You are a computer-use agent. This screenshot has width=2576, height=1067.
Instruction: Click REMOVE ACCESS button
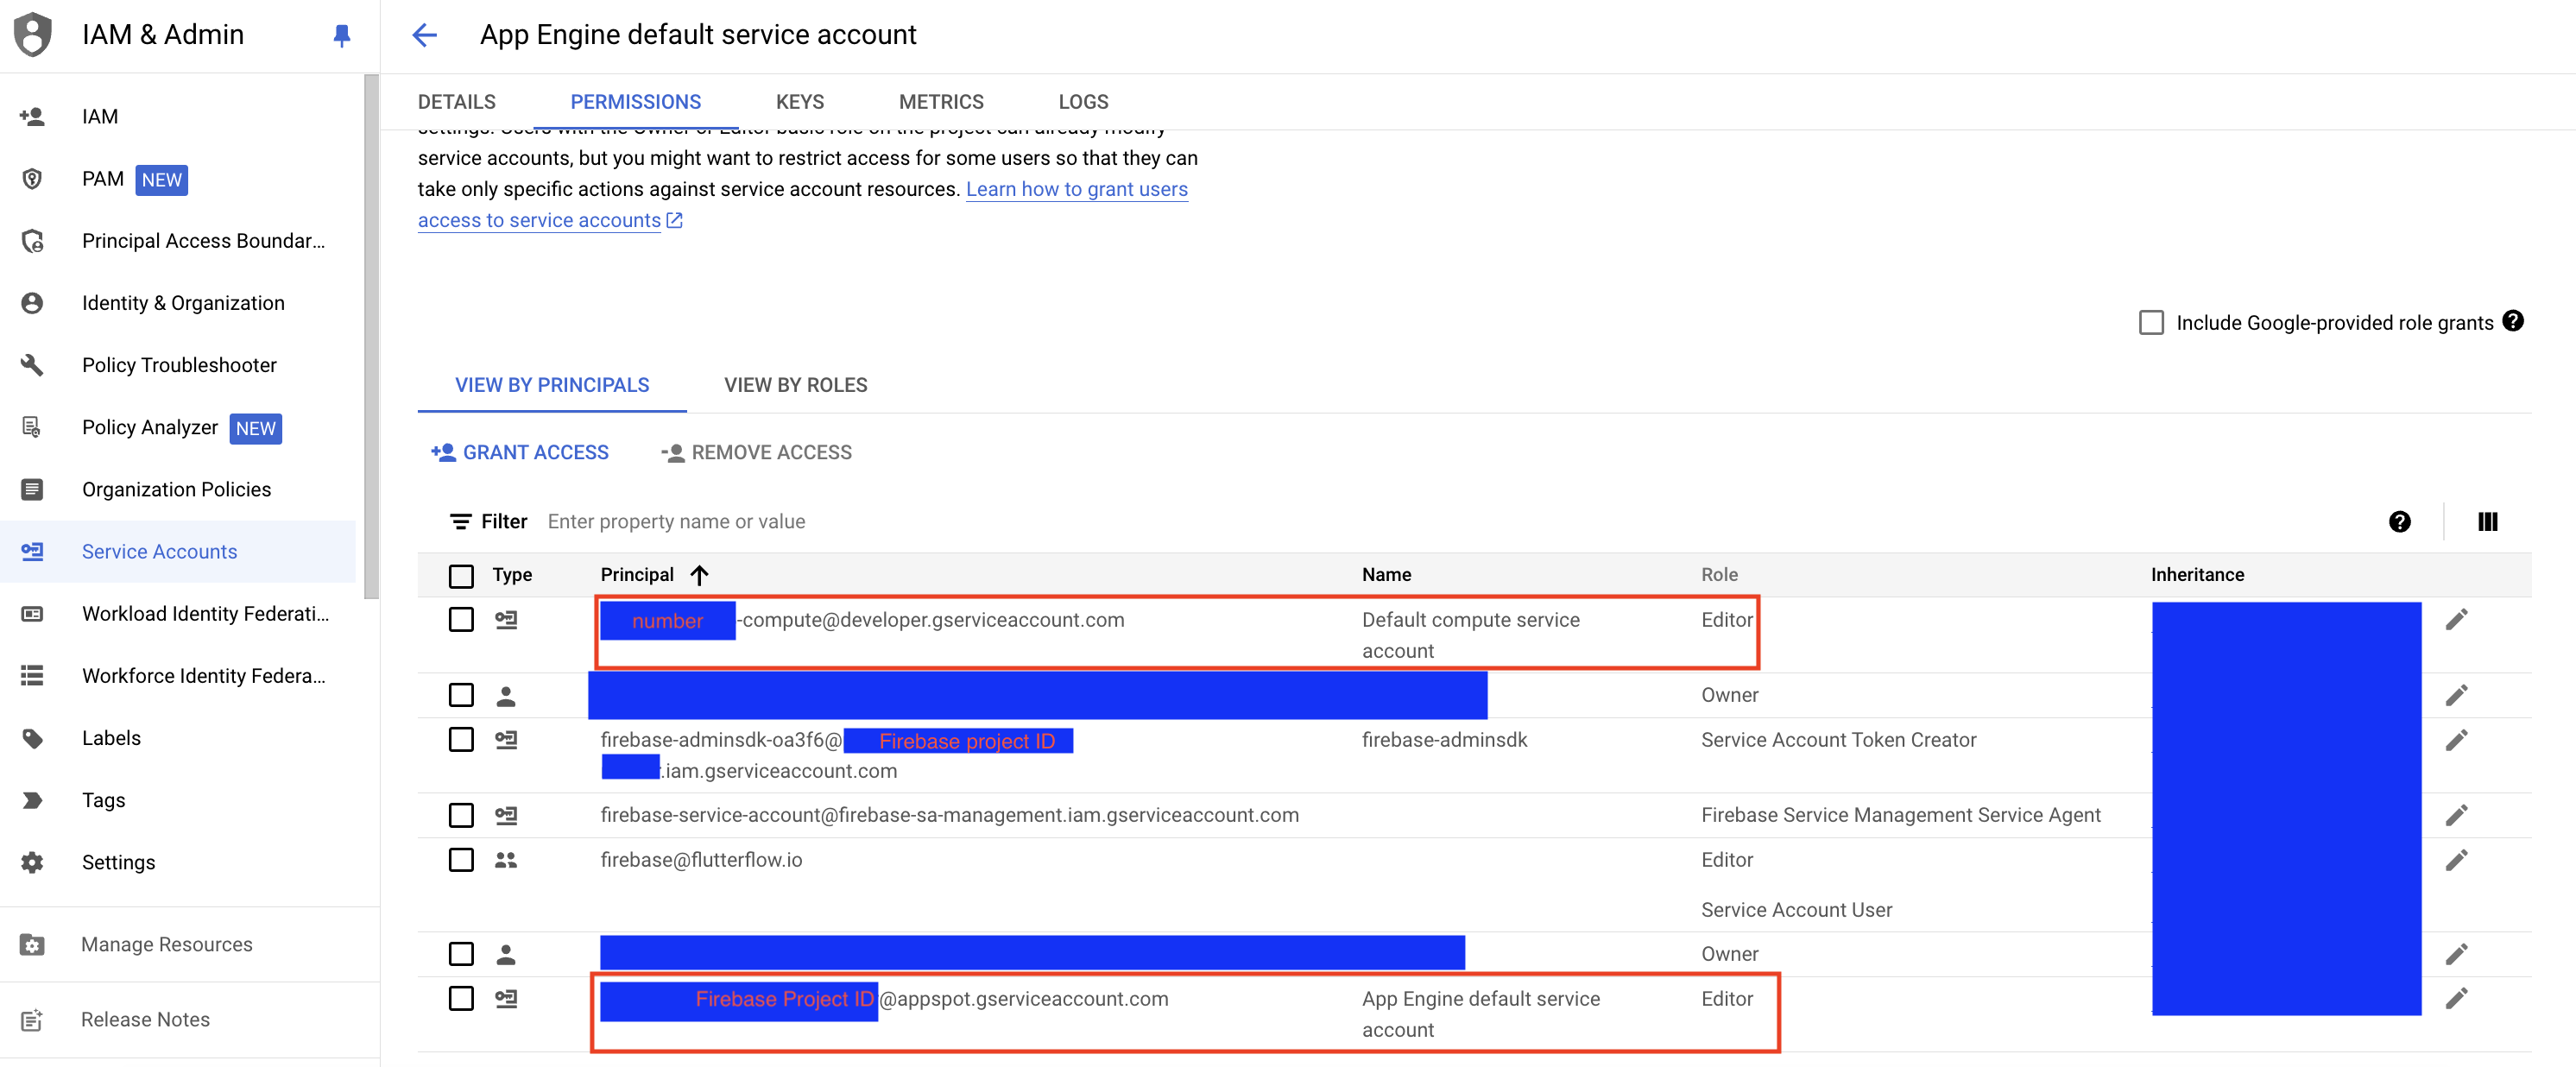(756, 452)
